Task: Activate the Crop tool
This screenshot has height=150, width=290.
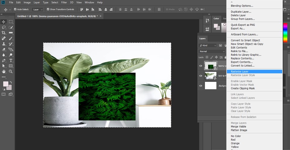Action: pos(4,33)
